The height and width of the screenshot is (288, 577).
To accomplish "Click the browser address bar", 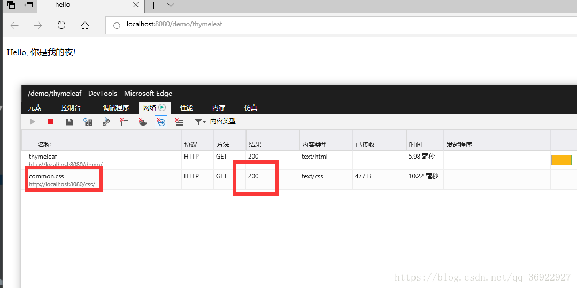I will pyautogui.click(x=342, y=25).
